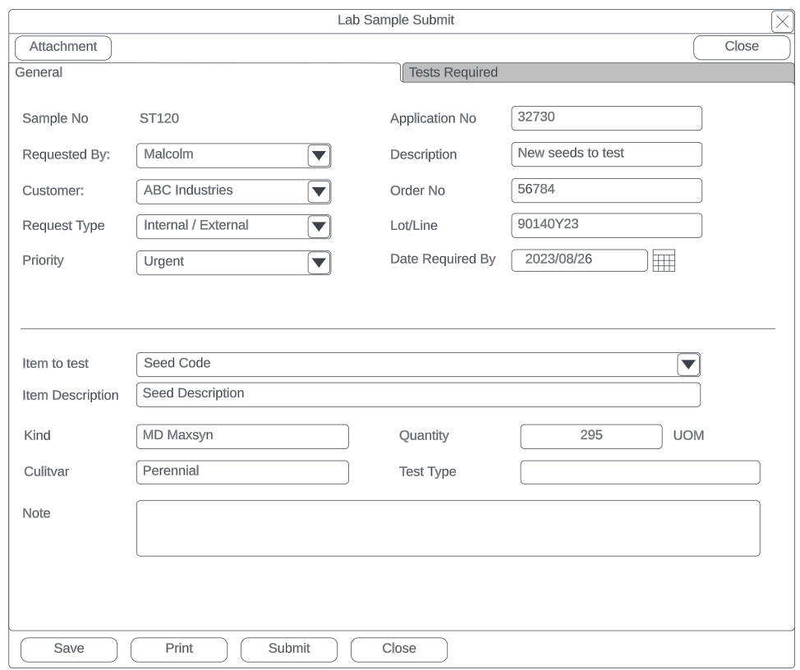Click the top-right Close button
The width and height of the screenshot is (800, 670).
(x=741, y=48)
